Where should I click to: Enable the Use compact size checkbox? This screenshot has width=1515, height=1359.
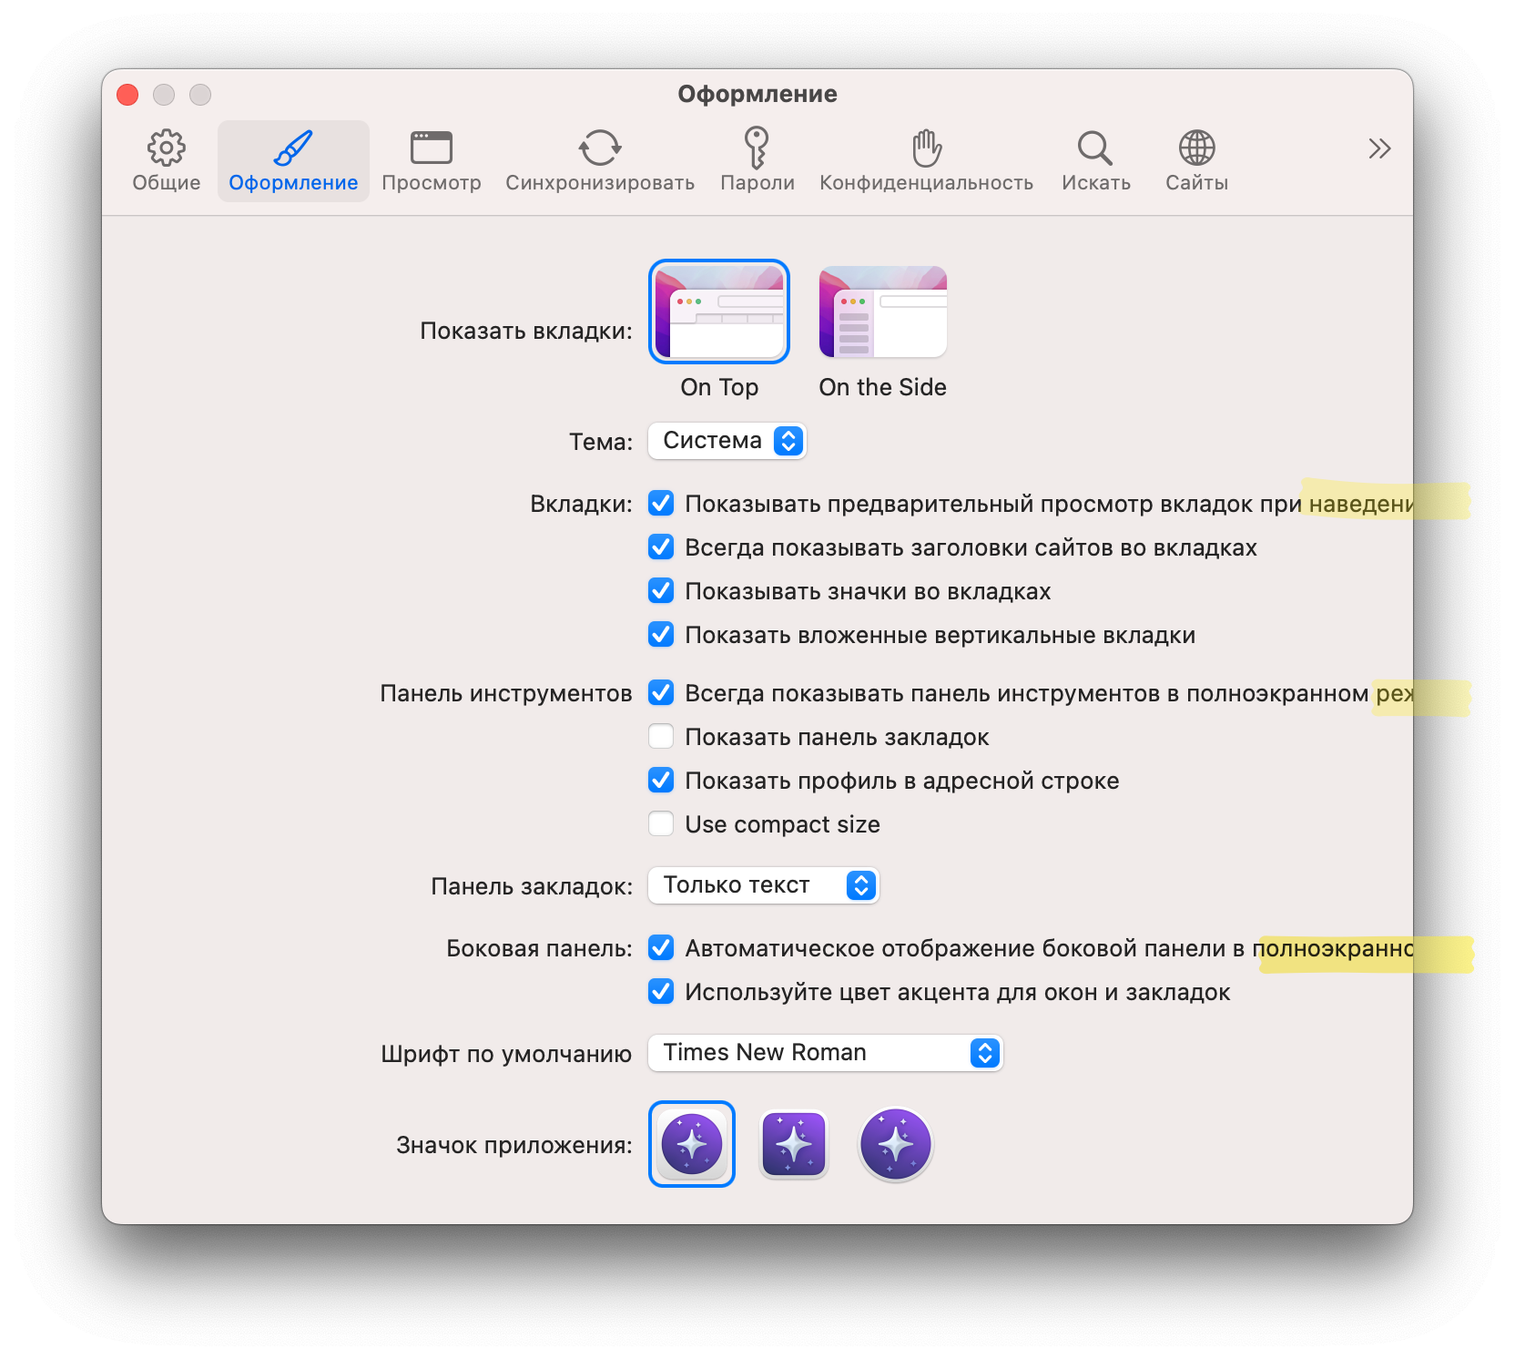point(661,824)
